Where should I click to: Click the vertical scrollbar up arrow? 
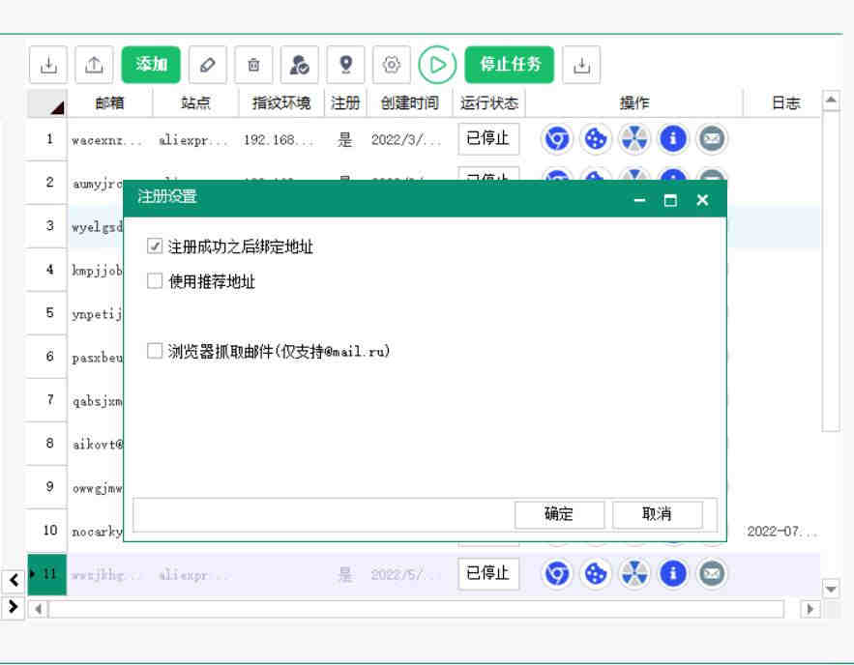click(x=831, y=101)
